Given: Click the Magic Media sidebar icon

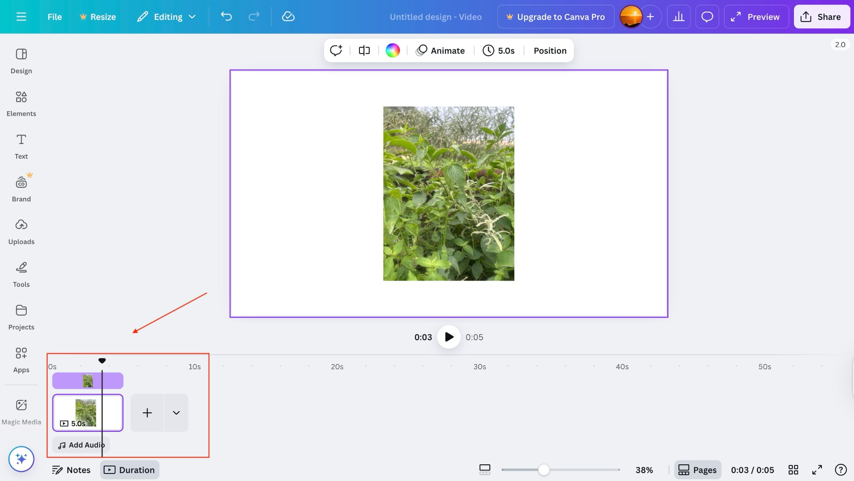Looking at the screenshot, I should [21, 411].
